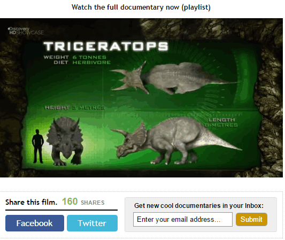Click the Twitter share button
The image size is (285, 240).
[x=92, y=223]
